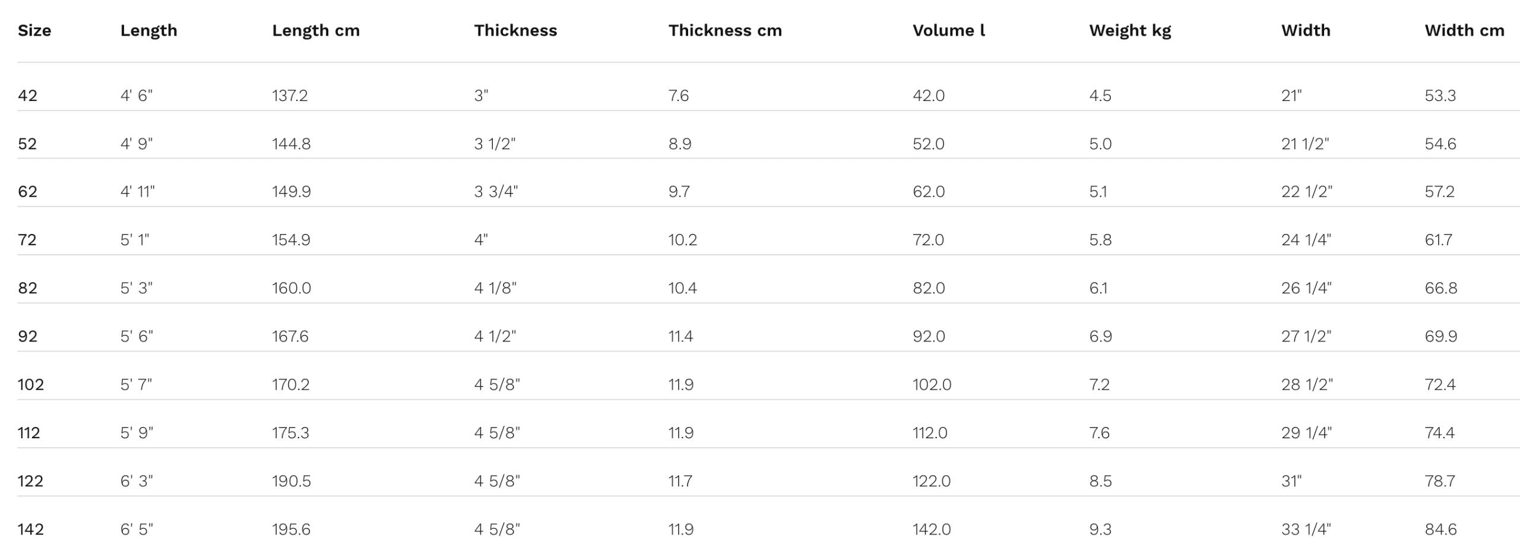The image size is (1520, 560).
Task: Click the Length cm column header
Action: (x=316, y=30)
